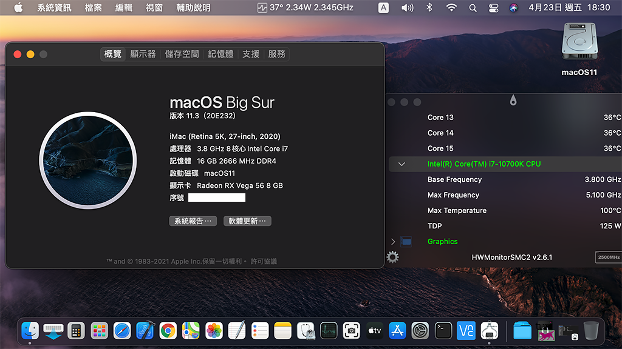Screen dimensions: 622x349
Task: Open the 編輯 menu
Action: pos(124,7)
